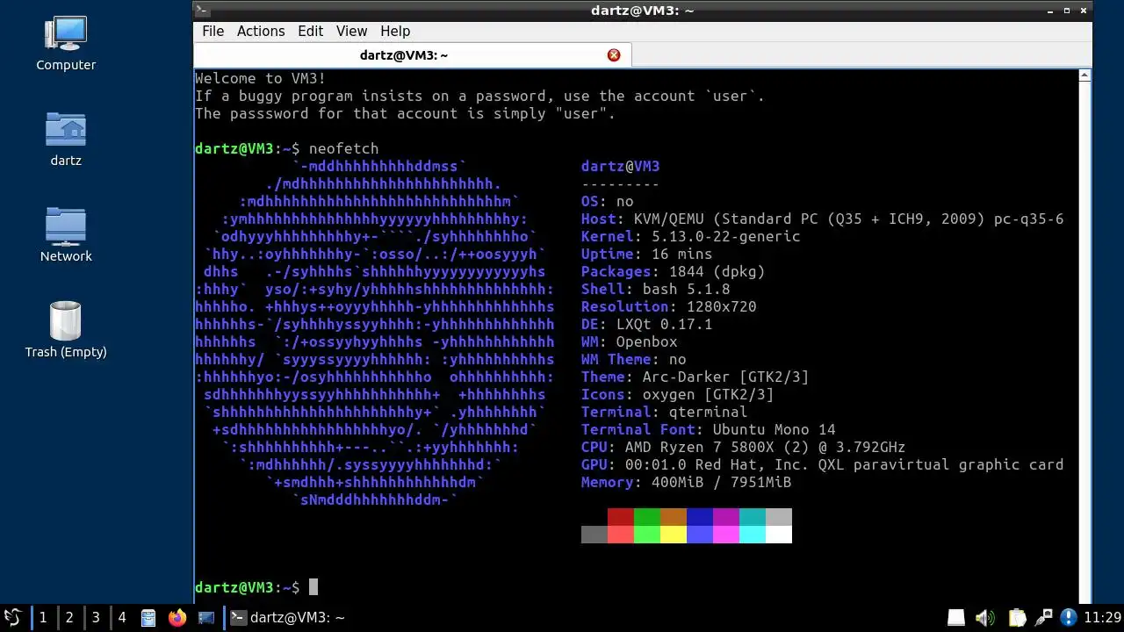Click the 'dartz@VM3' neofetch header text
Viewport: 1124px width, 632px height.
(x=621, y=166)
